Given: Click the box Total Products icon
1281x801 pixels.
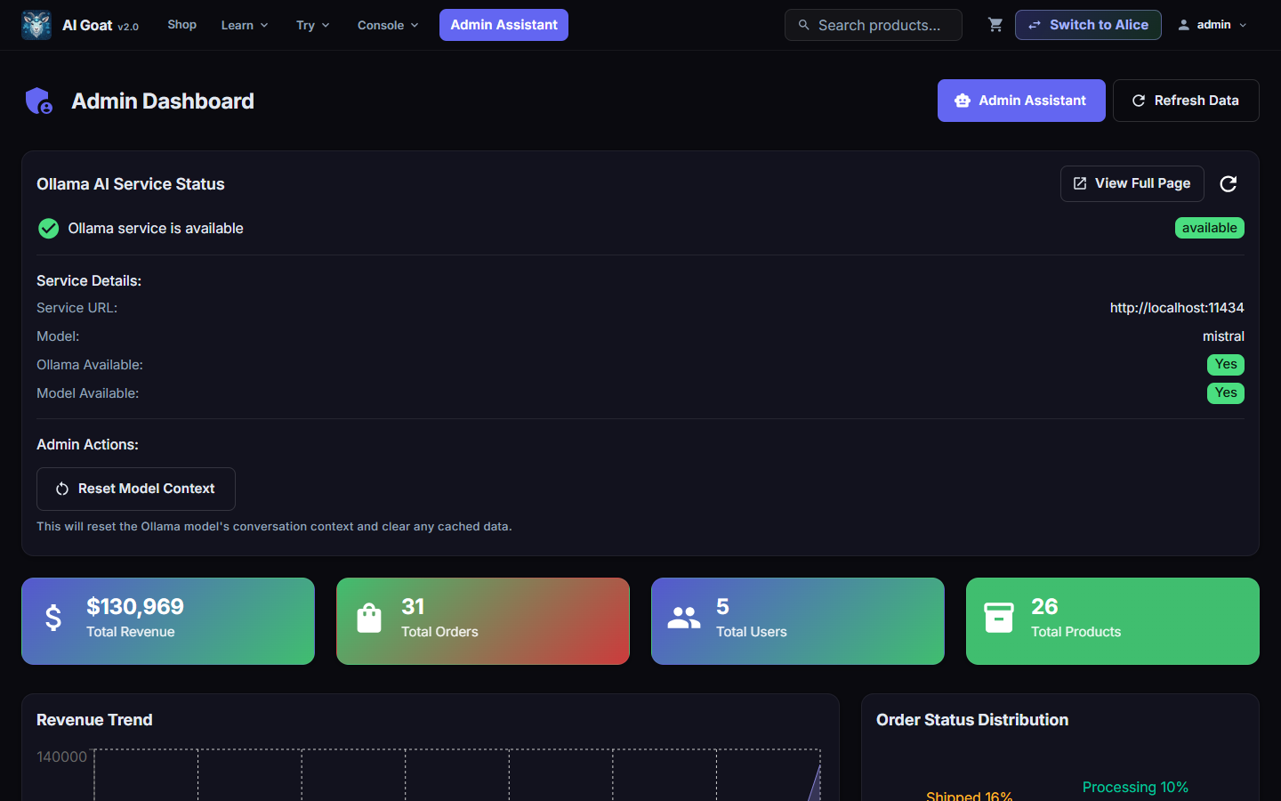Looking at the screenshot, I should tap(999, 618).
